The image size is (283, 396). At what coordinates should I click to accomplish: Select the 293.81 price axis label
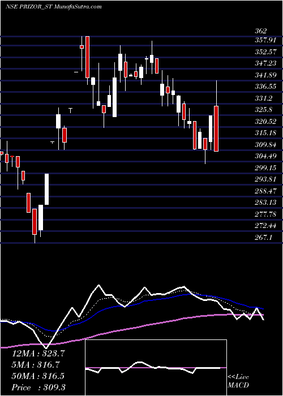(x=265, y=179)
